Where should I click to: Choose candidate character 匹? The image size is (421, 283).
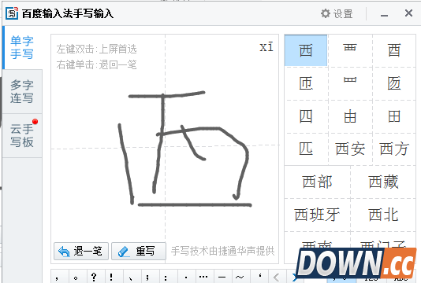pyautogui.click(x=306, y=149)
